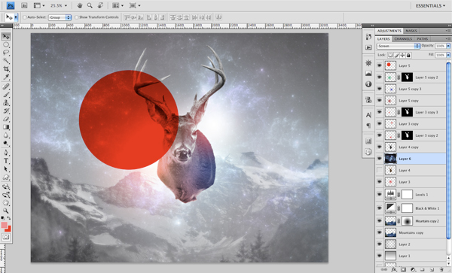Image resolution: width=452 pixels, height=273 pixels.
Task: Select the Brush tool
Action: 6,94
